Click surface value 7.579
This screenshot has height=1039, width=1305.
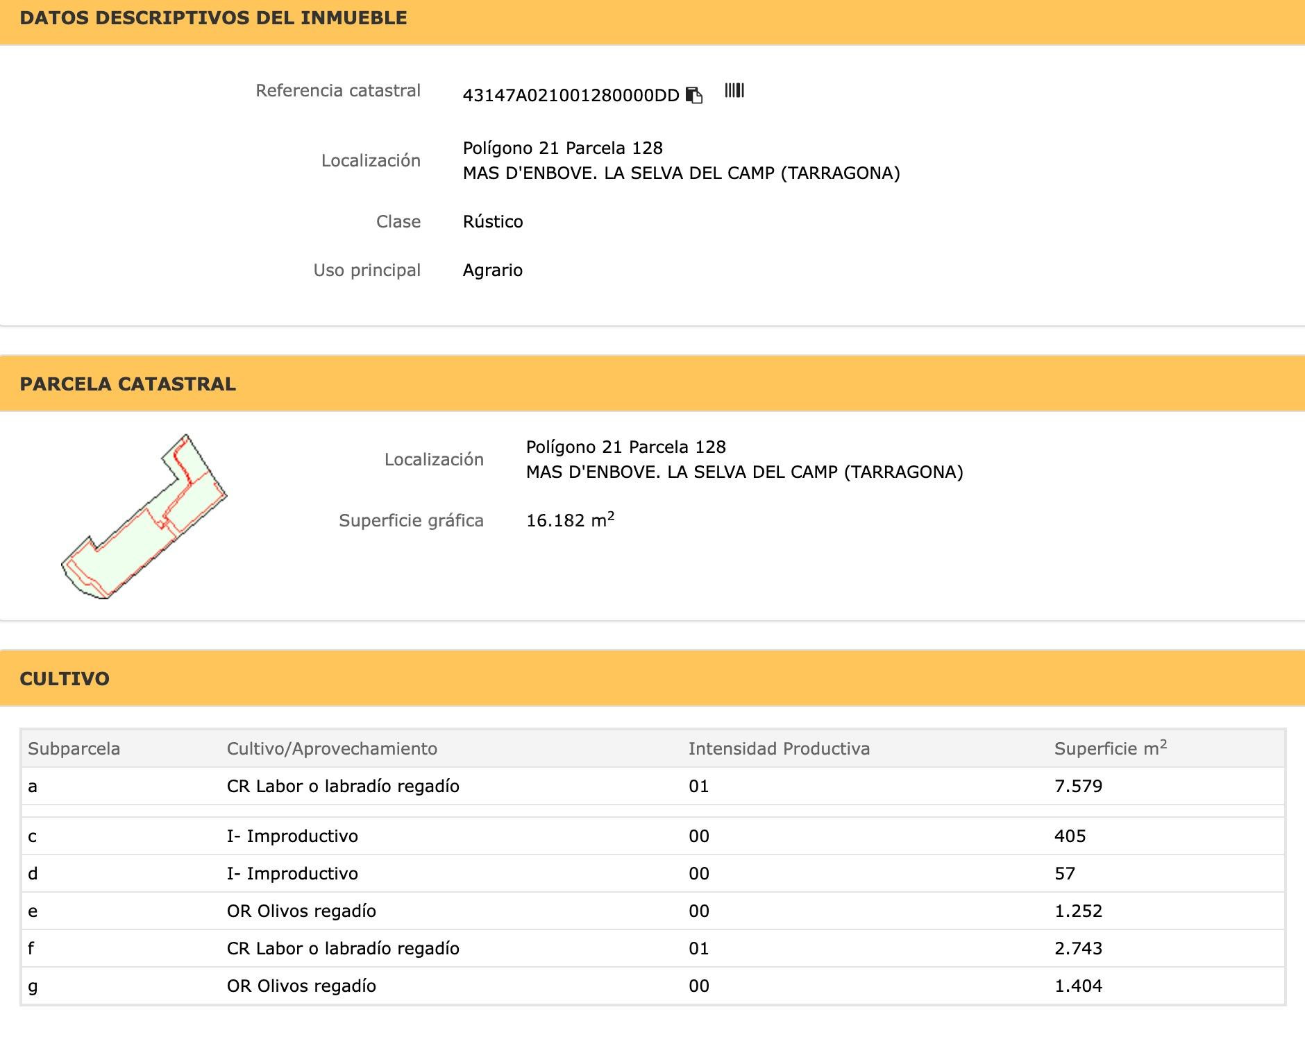pos(1078,787)
